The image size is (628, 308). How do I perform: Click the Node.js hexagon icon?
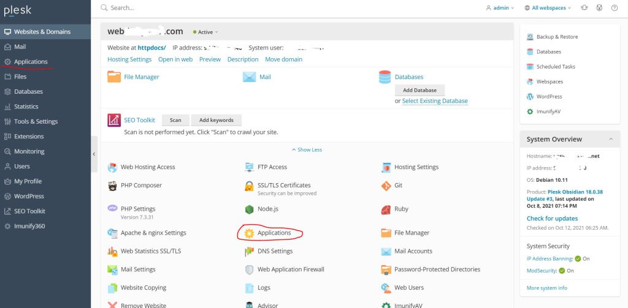250,209
